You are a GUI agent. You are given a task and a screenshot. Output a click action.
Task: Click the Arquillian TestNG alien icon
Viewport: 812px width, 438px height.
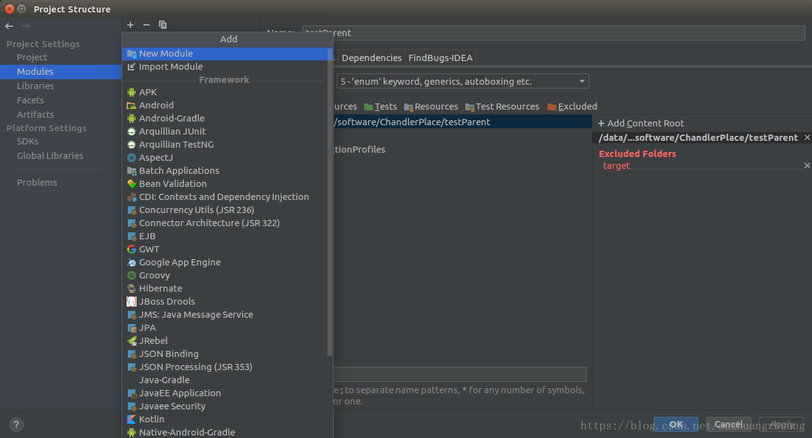pos(132,145)
